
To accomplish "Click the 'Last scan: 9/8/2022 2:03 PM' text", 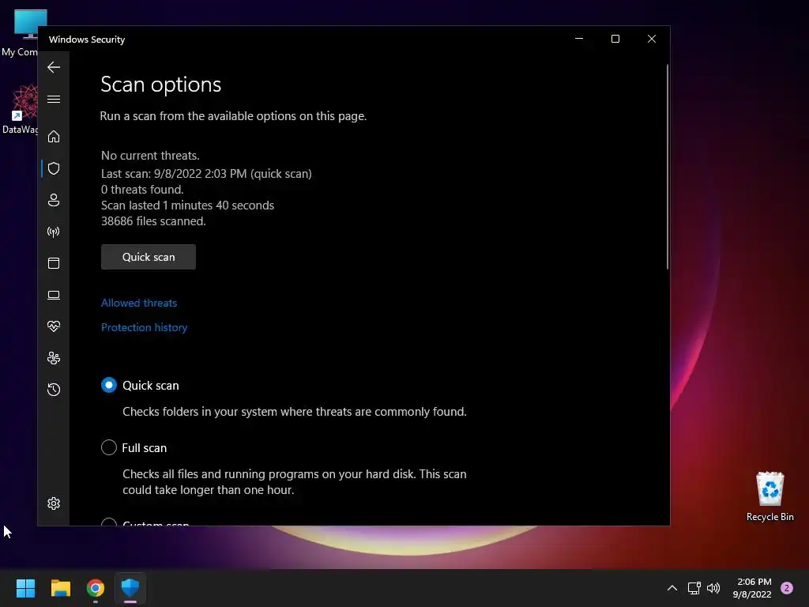I will pyautogui.click(x=174, y=174).
